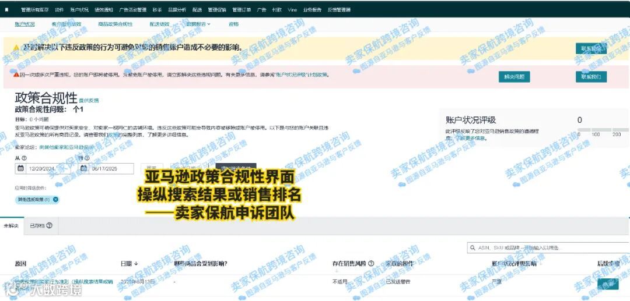Viewport: 630px width, 301px height.
Task: Click the 账户状况评级影响 column header
Action: coord(514,264)
